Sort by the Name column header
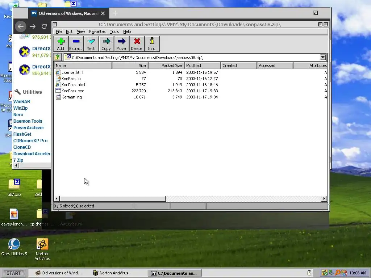 83,66
